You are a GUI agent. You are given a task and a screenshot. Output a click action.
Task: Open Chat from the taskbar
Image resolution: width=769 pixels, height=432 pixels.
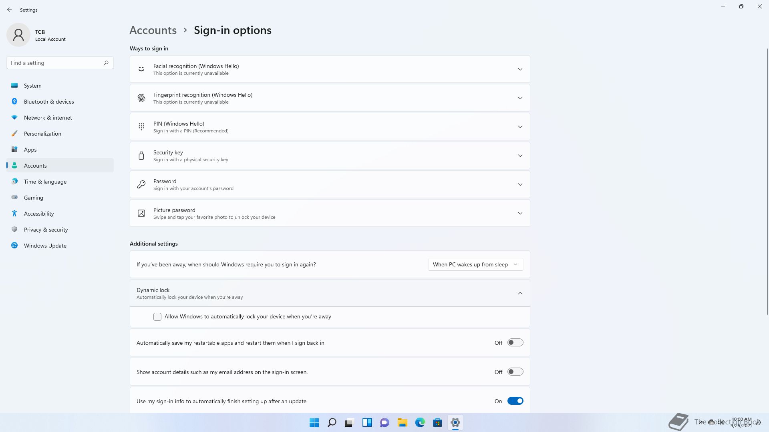(x=384, y=422)
